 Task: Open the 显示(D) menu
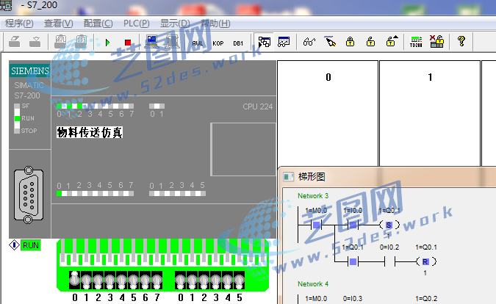click(x=175, y=23)
